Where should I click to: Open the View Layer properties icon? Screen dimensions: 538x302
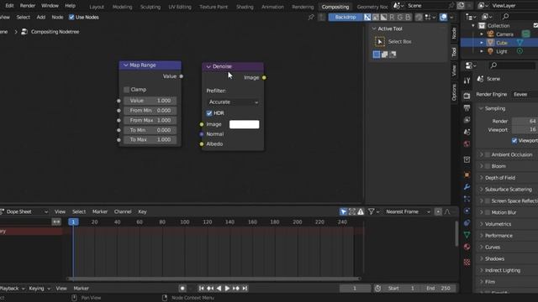point(467,120)
